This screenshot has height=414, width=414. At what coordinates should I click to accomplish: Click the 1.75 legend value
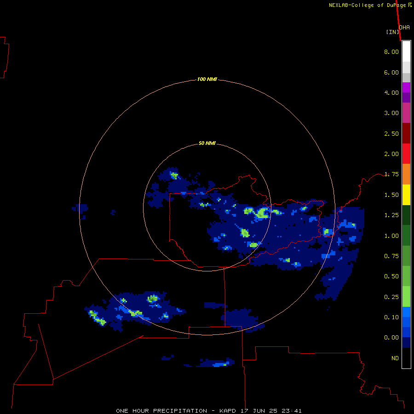391,174
